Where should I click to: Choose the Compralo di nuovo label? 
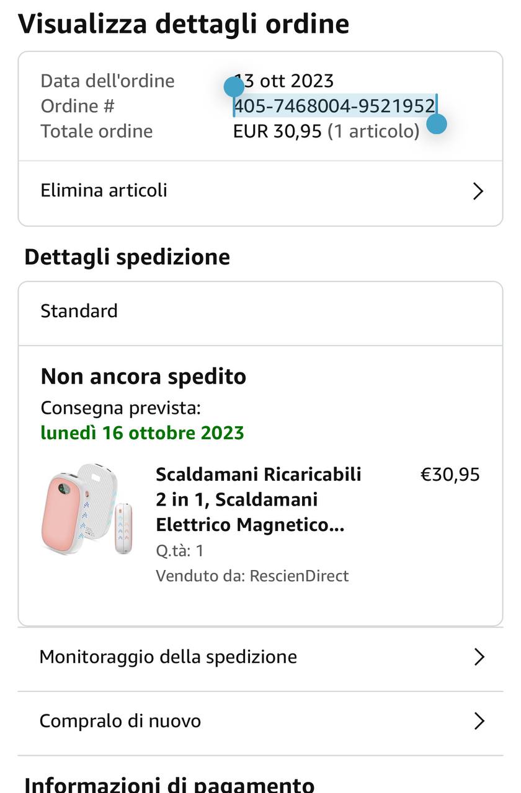(x=120, y=721)
